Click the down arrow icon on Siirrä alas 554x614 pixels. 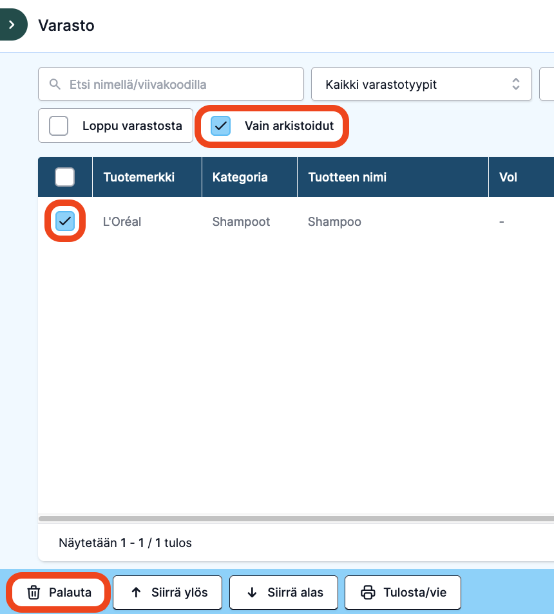(x=252, y=593)
